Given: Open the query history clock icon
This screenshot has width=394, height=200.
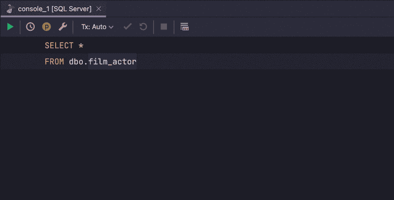Looking at the screenshot, I should pos(31,27).
